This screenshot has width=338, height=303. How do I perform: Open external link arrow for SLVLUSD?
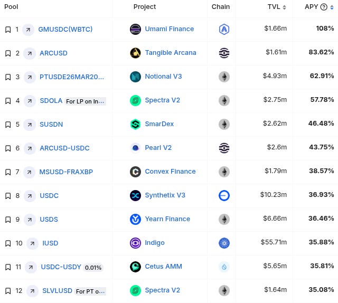(32, 291)
